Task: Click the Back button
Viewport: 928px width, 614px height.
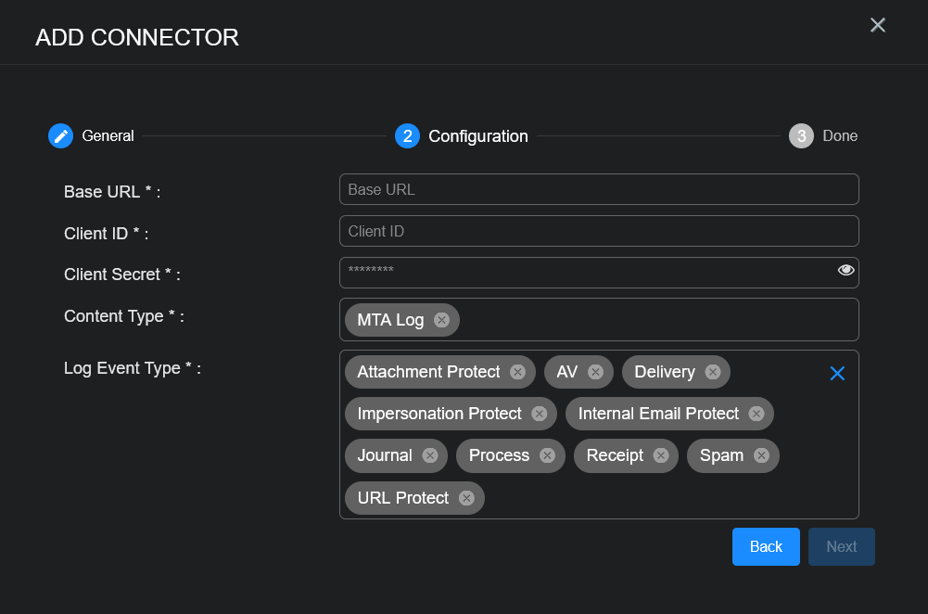Action: 766,546
